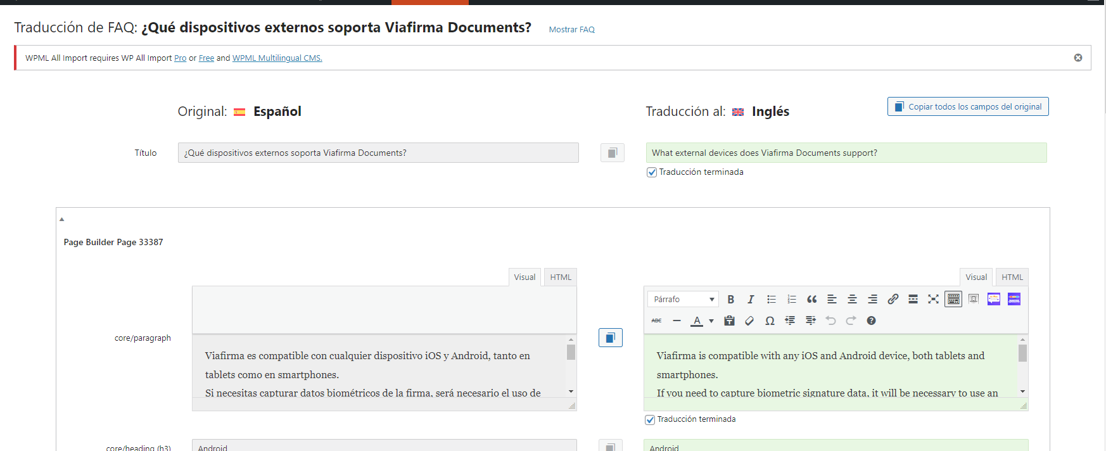This screenshot has width=1106, height=451.
Task: Apply blockquote formatting
Action: (811, 300)
